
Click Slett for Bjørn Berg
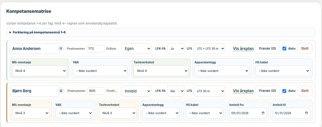(305, 91)
